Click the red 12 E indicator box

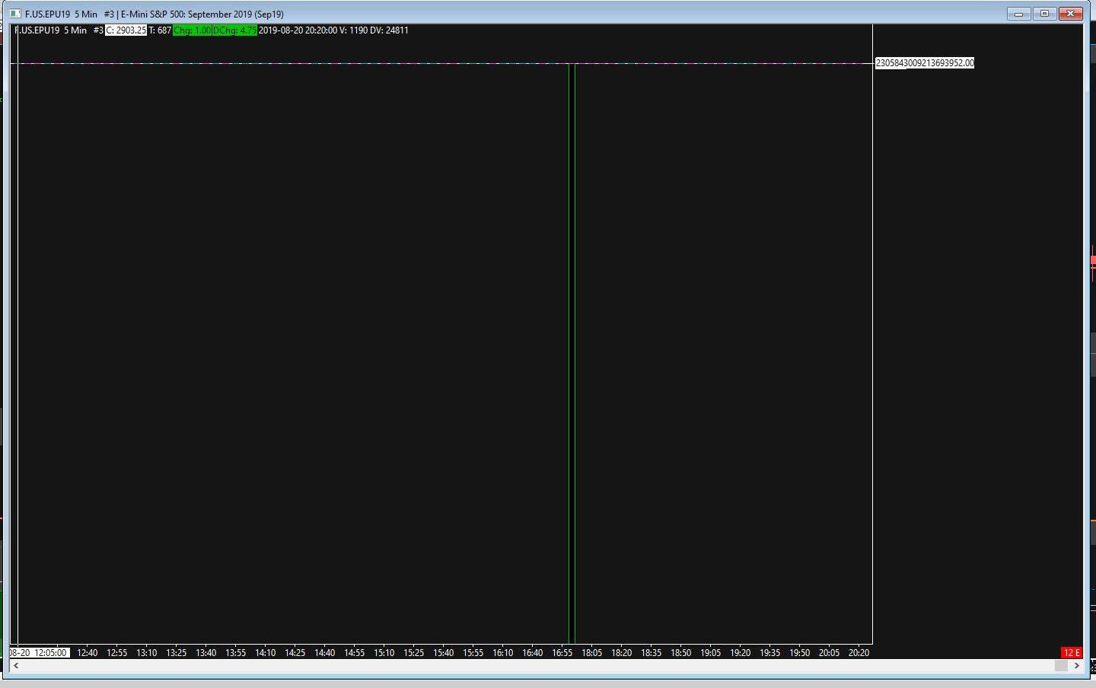click(1072, 652)
